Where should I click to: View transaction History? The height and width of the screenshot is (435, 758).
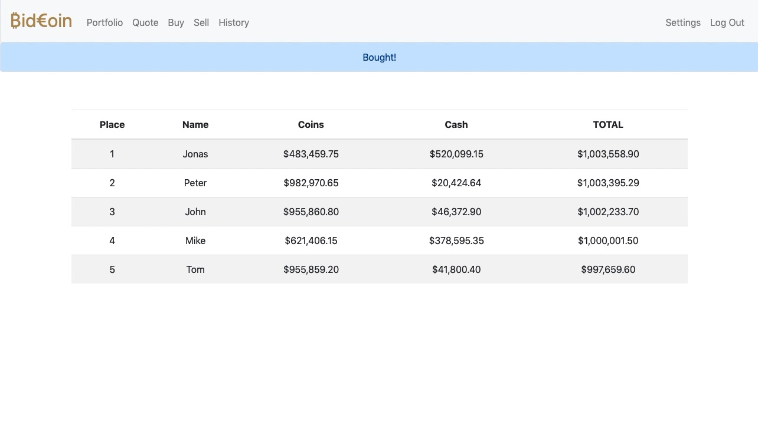234,22
